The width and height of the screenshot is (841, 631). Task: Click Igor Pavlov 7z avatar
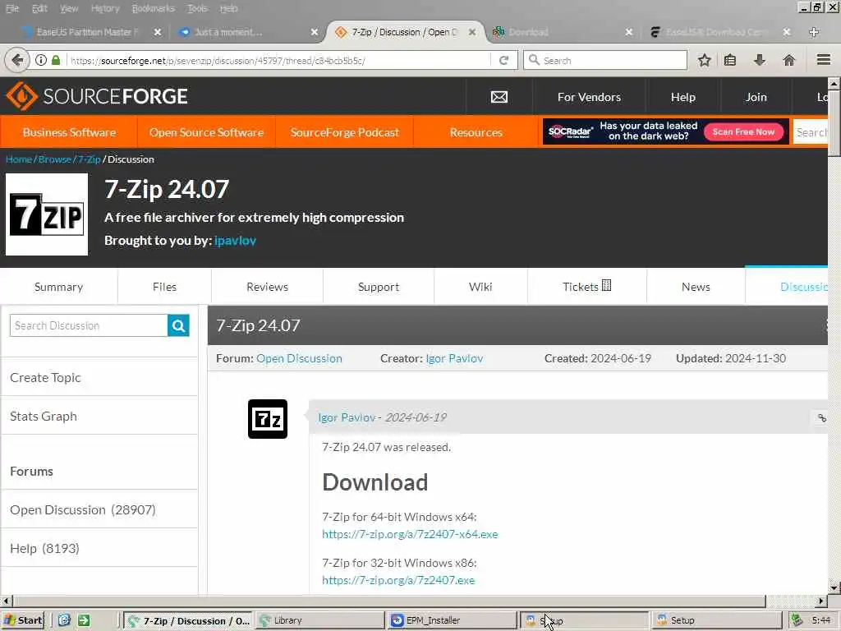268,419
